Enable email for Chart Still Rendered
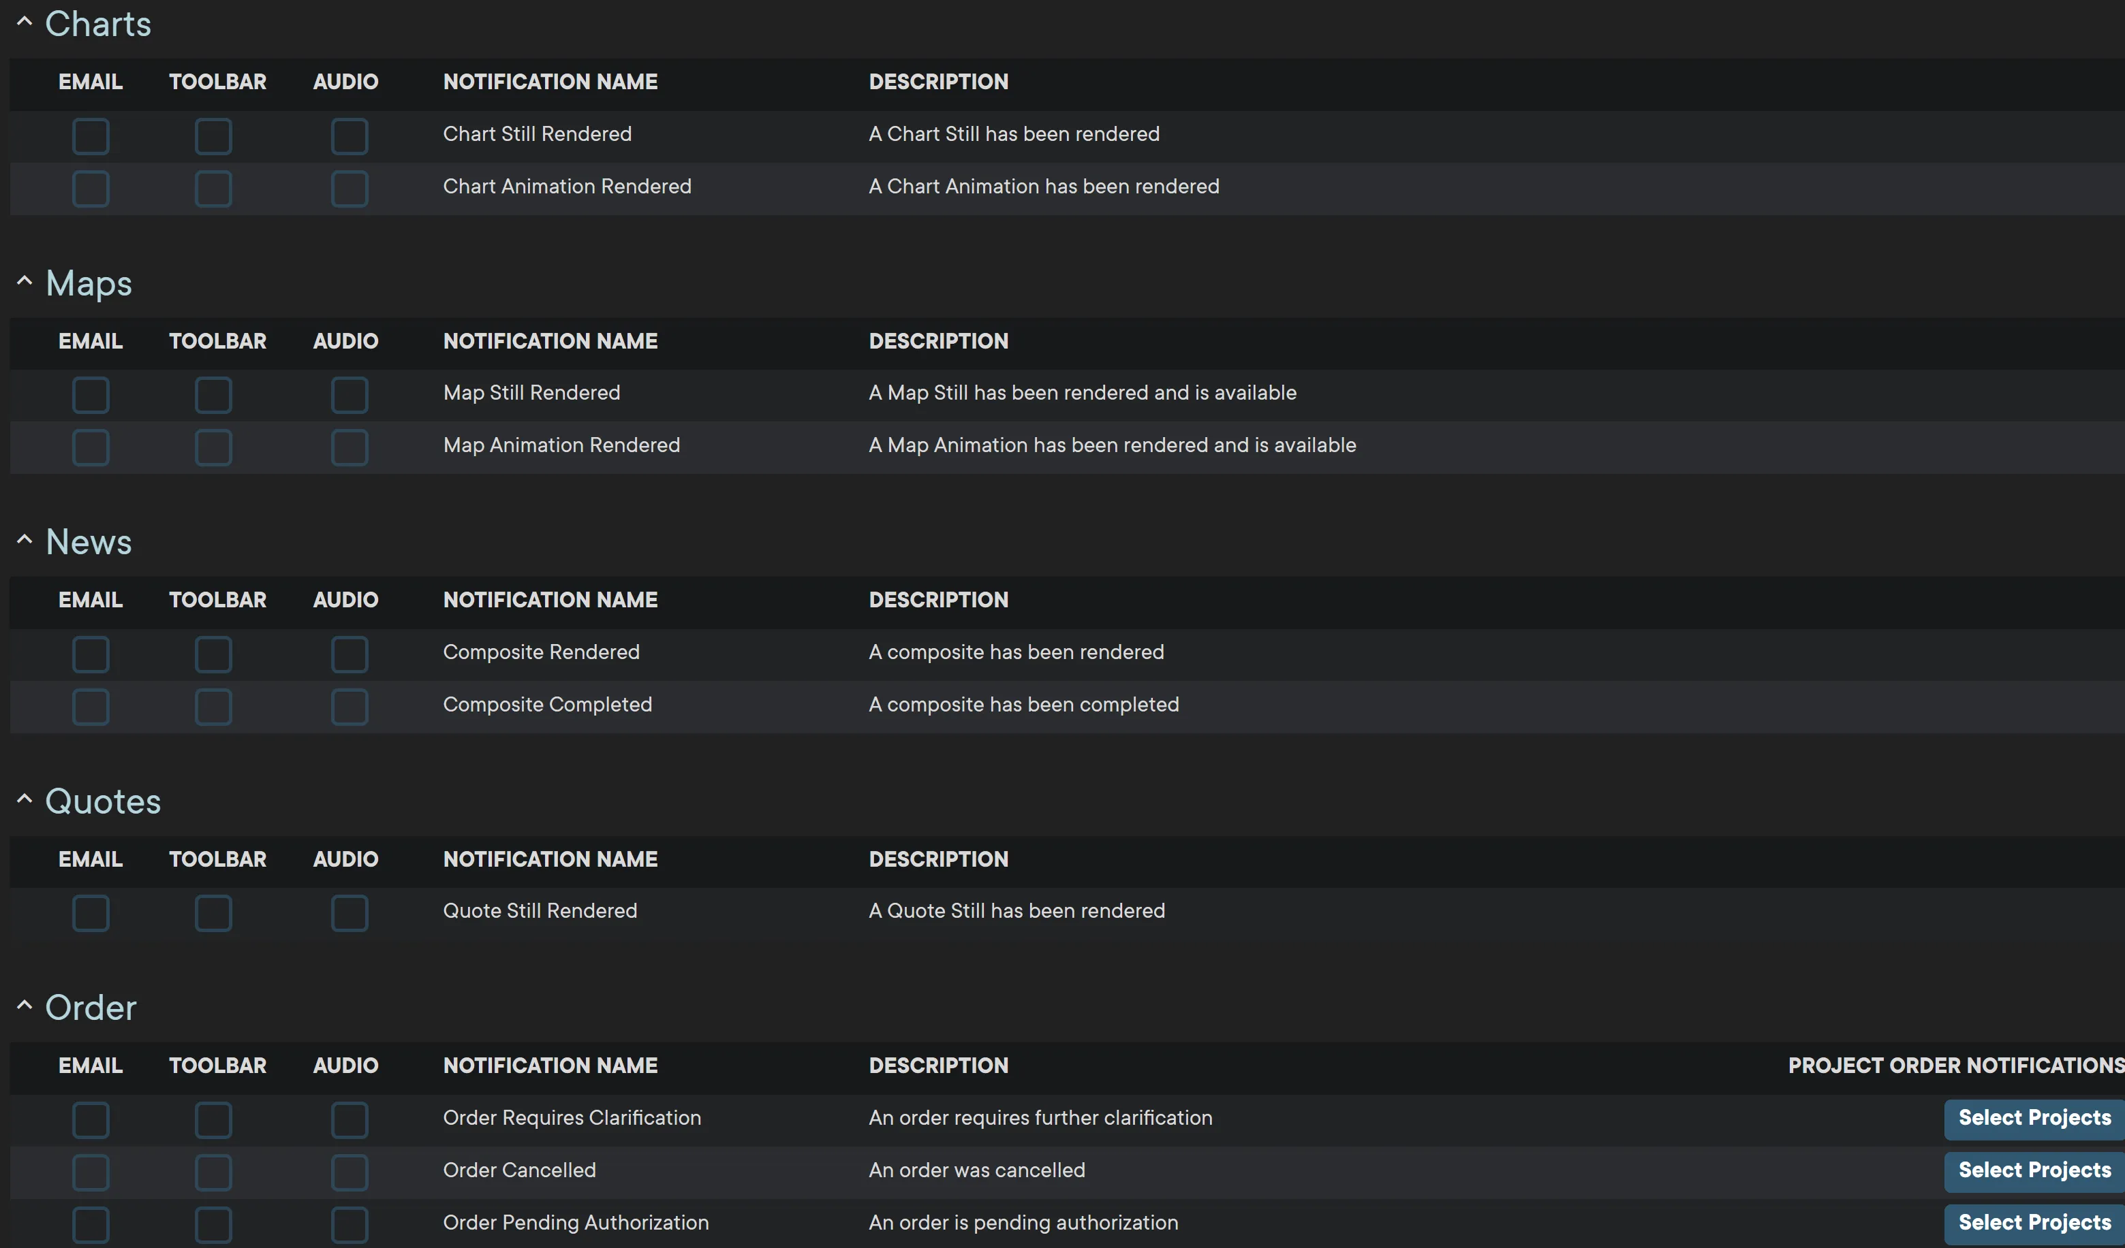The image size is (2125, 1248). click(x=91, y=137)
